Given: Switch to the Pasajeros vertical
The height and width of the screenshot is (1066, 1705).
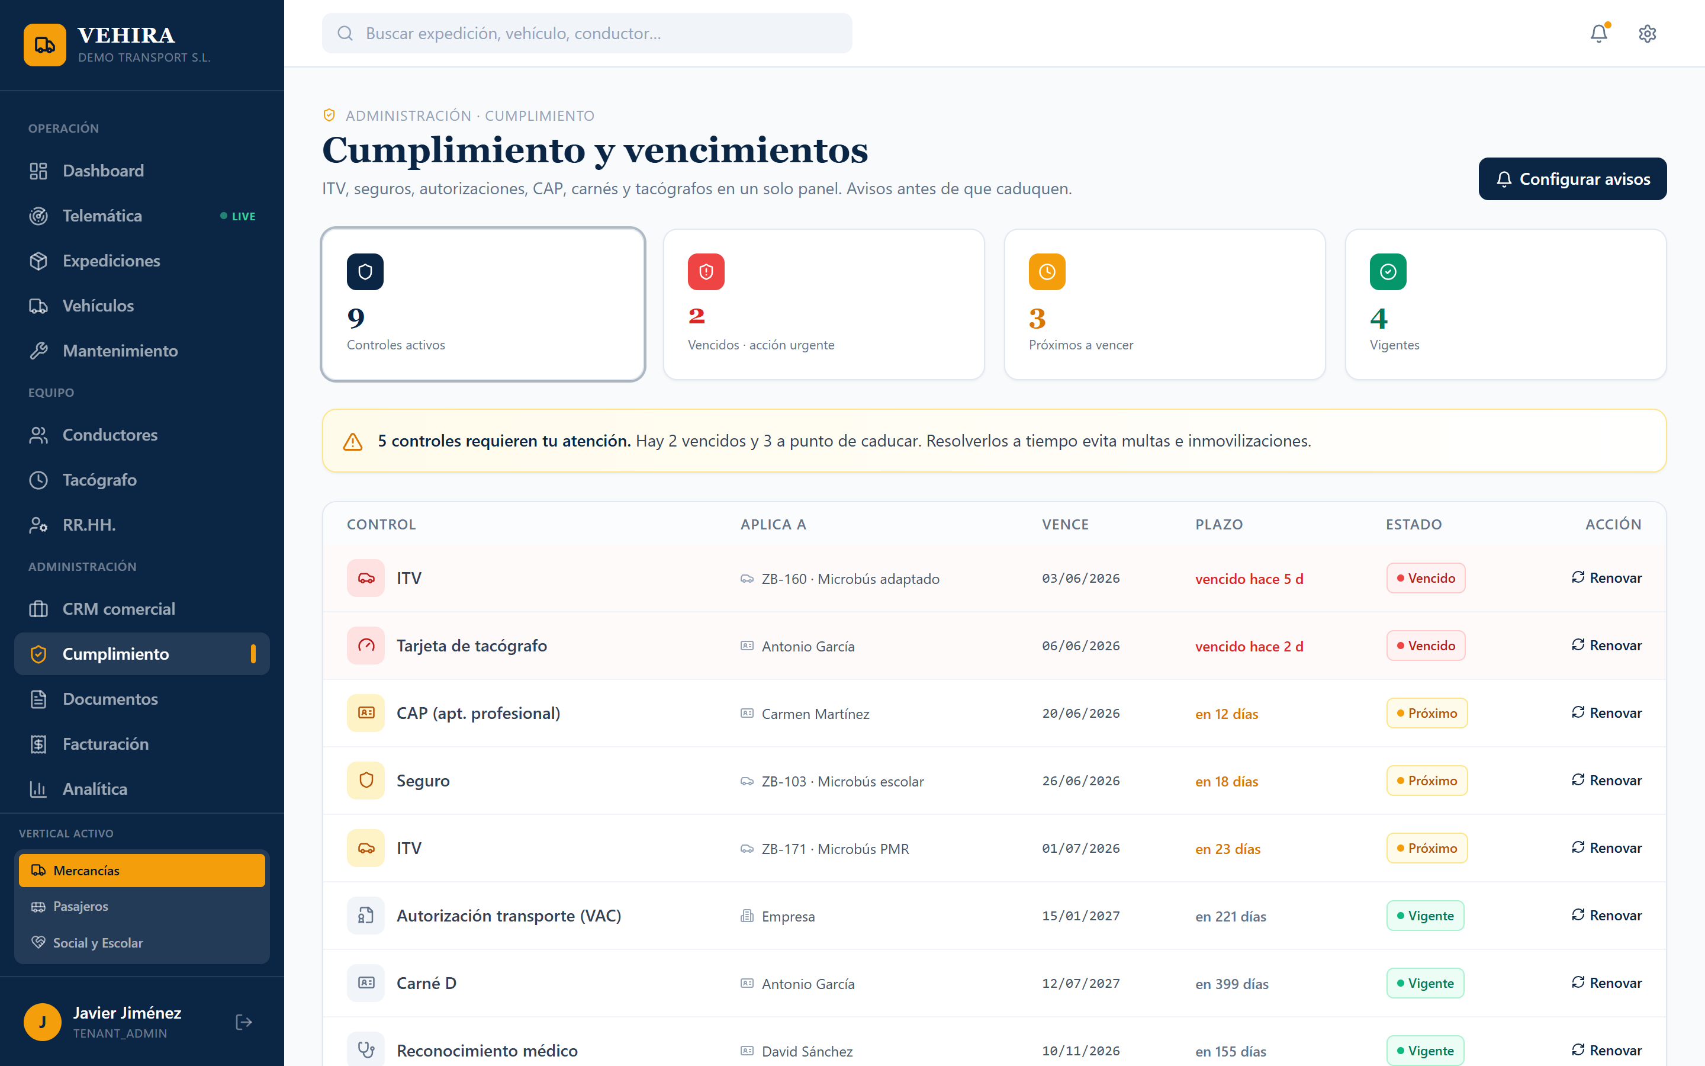Looking at the screenshot, I should (141, 907).
